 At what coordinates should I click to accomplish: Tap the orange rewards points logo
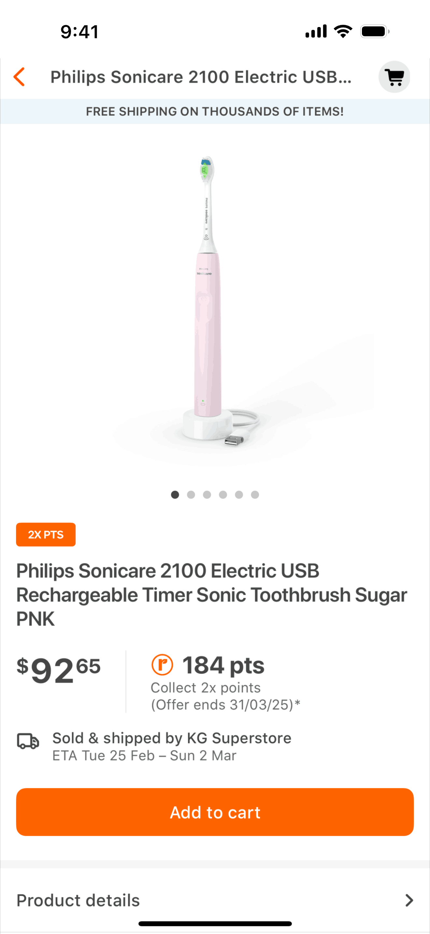(x=162, y=665)
